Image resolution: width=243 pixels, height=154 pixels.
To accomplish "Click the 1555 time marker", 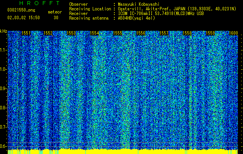I will pyautogui.click(x=118, y=33).
